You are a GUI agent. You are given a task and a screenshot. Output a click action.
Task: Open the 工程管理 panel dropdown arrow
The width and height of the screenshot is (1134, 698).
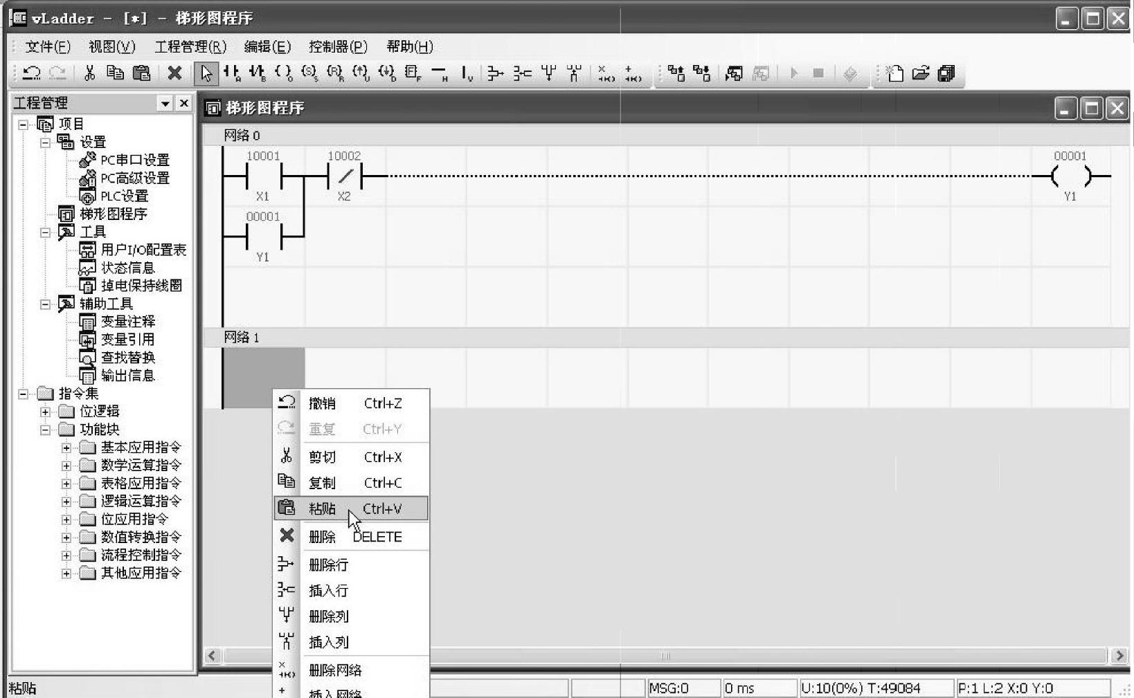[165, 104]
